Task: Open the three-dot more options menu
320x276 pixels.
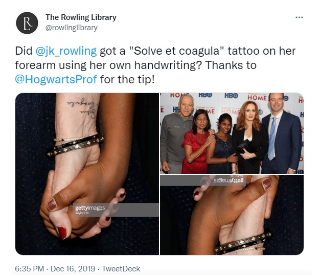Action: (x=299, y=17)
